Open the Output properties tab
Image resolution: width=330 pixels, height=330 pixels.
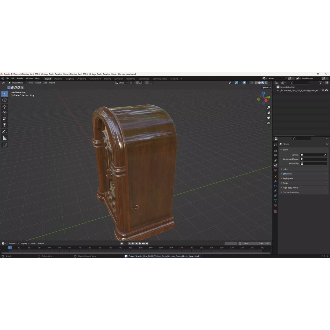(275, 156)
